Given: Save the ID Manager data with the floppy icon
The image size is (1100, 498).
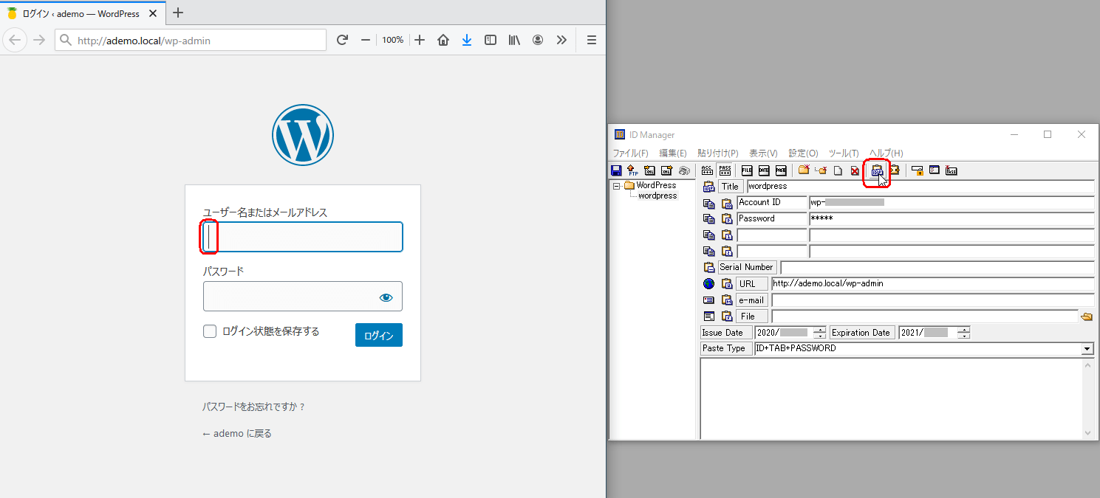Looking at the screenshot, I should pos(616,170).
